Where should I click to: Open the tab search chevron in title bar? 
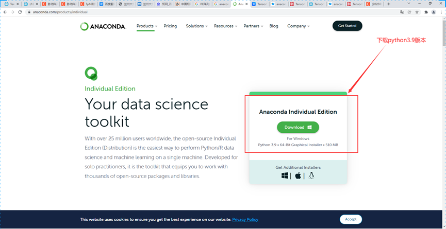(x=408, y=4)
